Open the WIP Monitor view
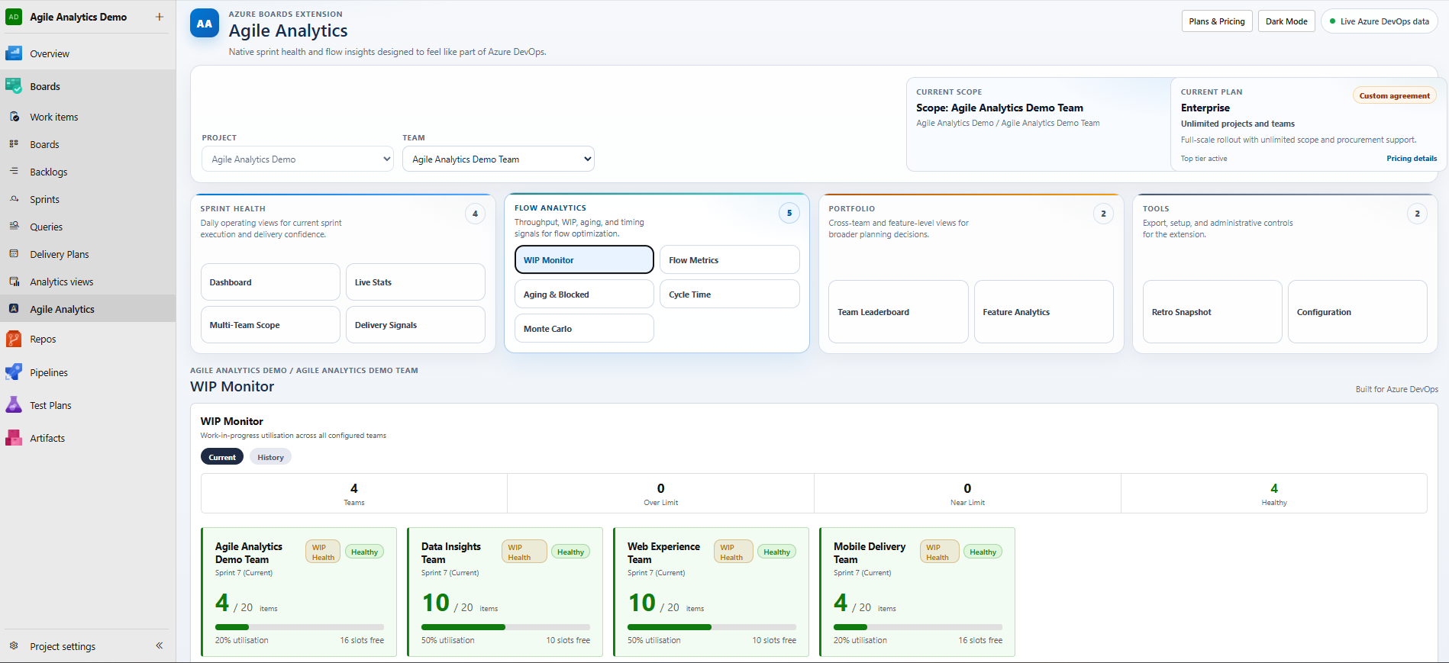 584,259
